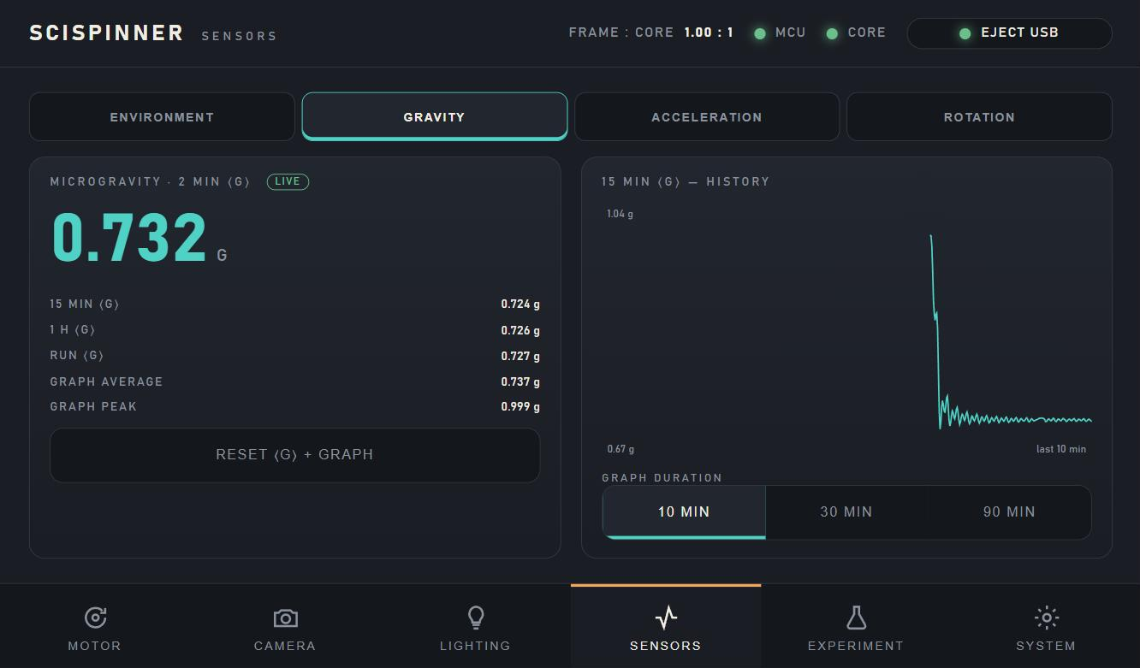
Task: Click the Eject USB button
Action: (1010, 33)
